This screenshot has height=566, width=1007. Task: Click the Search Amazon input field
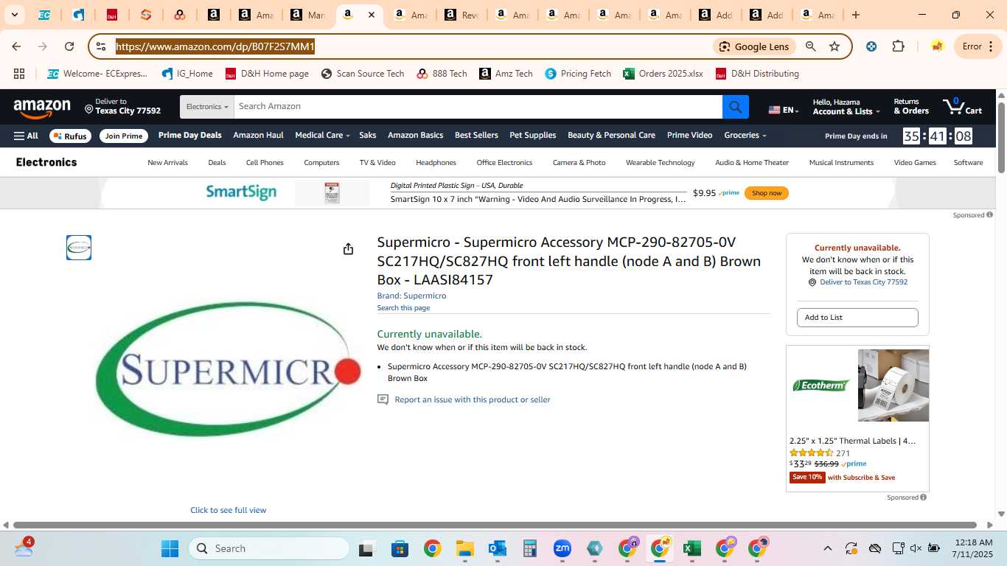tap(478, 107)
